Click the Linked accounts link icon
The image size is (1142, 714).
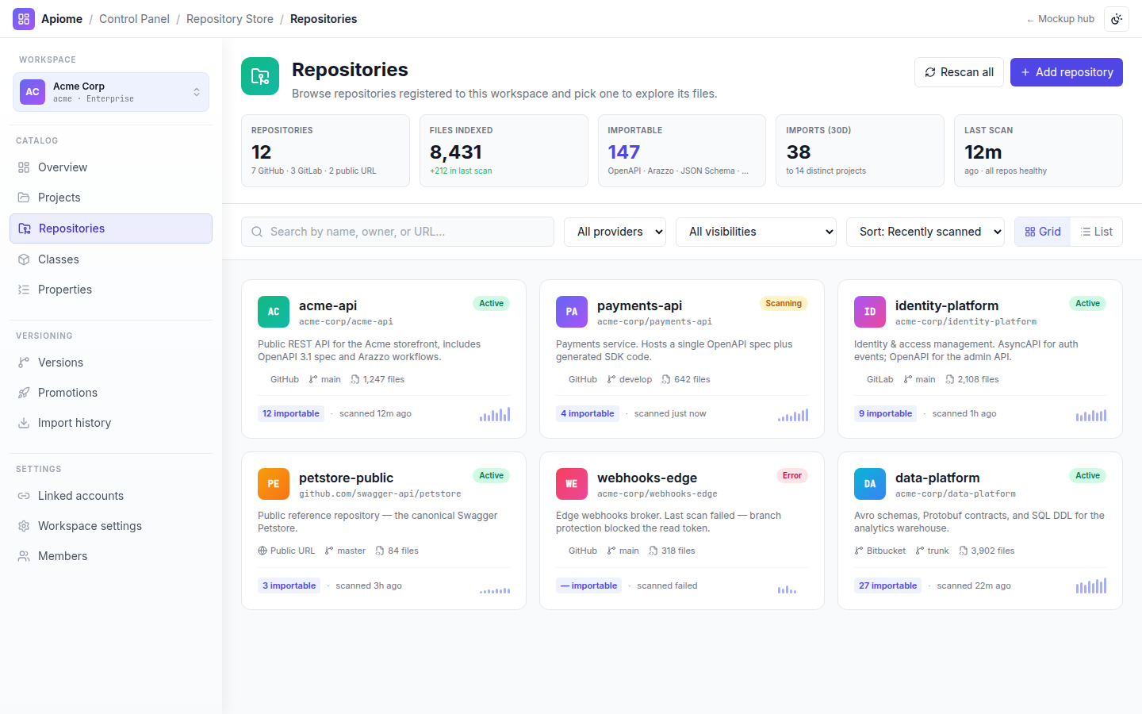[24, 496]
